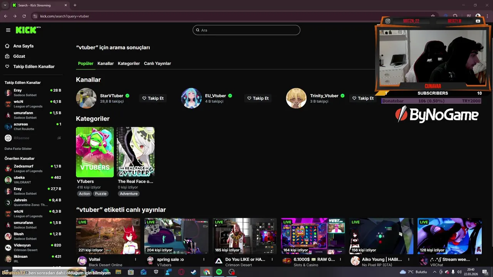Switch to the Kategoriler tab
The height and width of the screenshot is (277, 493).
(129, 63)
